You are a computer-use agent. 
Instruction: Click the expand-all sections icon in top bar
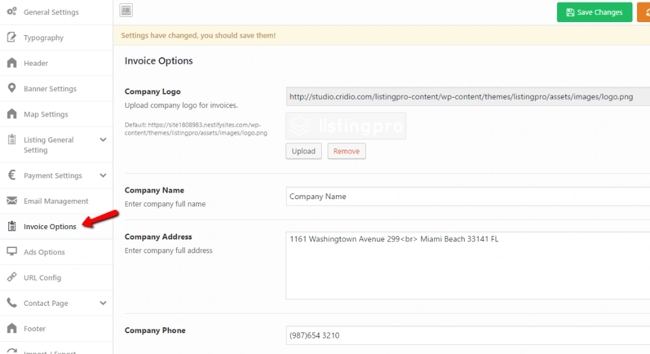pyautogui.click(x=126, y=10)
